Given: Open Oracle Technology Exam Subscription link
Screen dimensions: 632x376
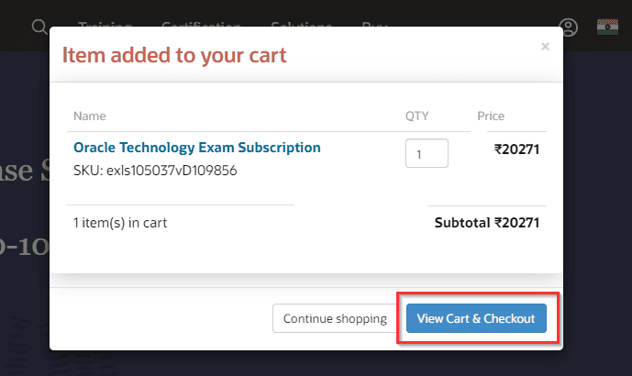Looking at the screenshot, I should [197, 147].
